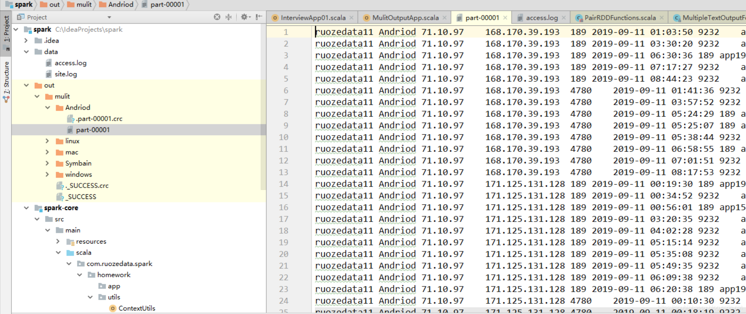Image resolution: width=746 pixels, height=314 pixels.
Task: Open the ContextUtils Scala object
Action: (137, 308)
